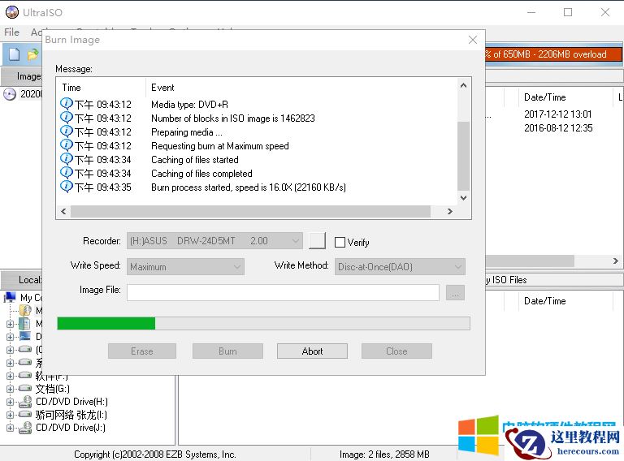This screenshot has height=461, width=624.
Task: Click info icon beside Media type: DVD+R
Action: click(x=67, y=104)
